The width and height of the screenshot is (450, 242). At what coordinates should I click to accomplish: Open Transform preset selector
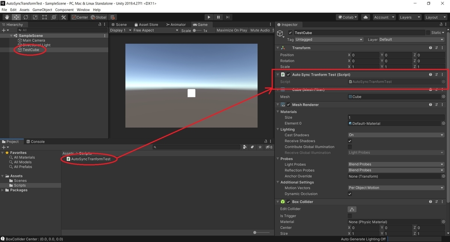[x=436, y=48]
